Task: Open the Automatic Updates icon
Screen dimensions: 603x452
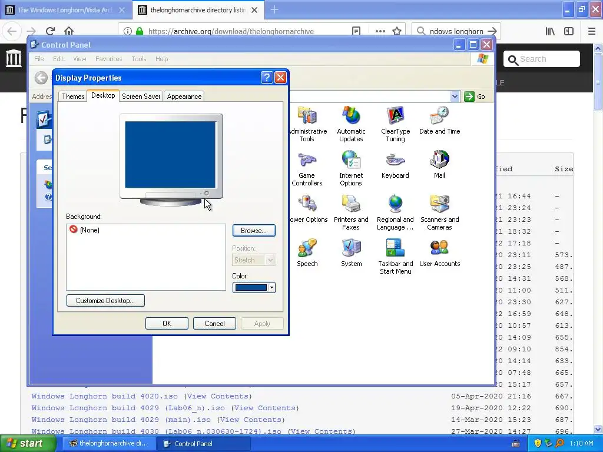Action: (351, 124)
